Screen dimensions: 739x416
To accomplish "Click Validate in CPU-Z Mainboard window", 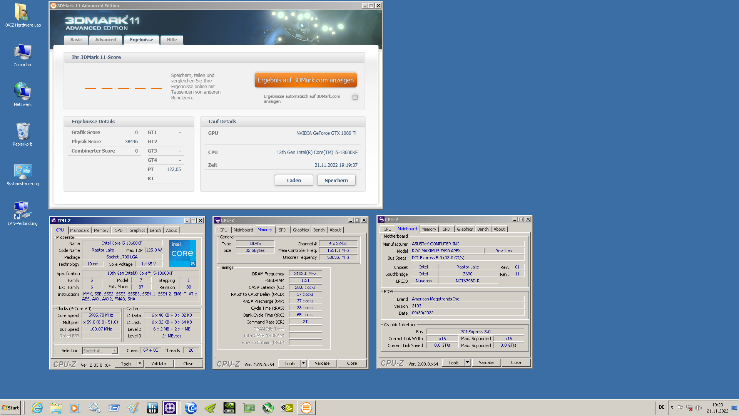I will [x=486, y=362].
